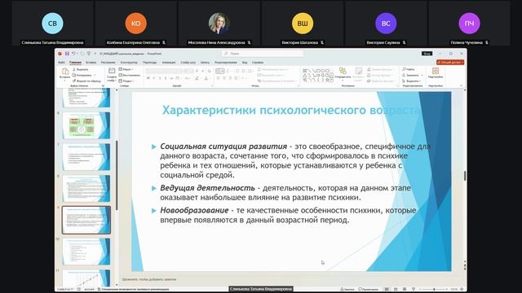Click participant tile Виктория Саулина

[x=386, y=24]
